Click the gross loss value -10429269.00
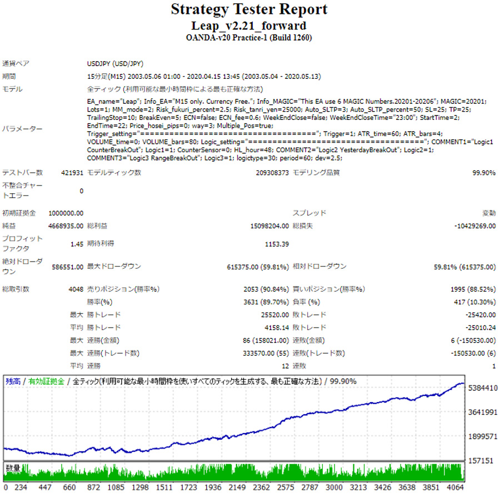The image size is (500, 497). coord(475,226)
